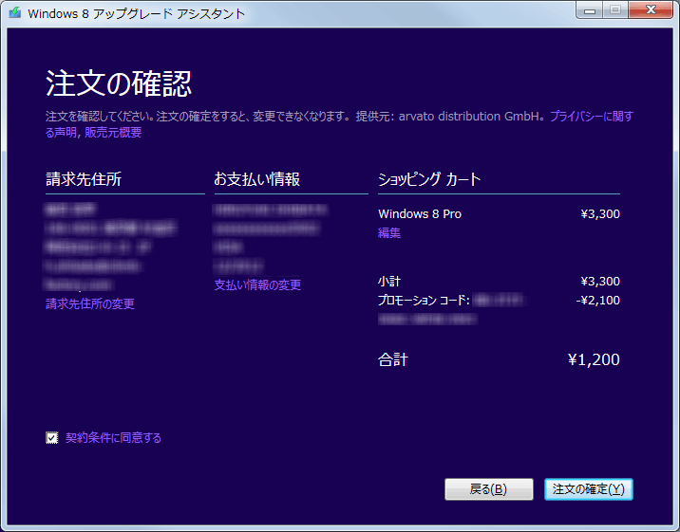Image resolution: width=680 pixels, height=532 pixels.
Task: Minimize the Upgrade Assistant window
Action: click(x=590, y=9)
